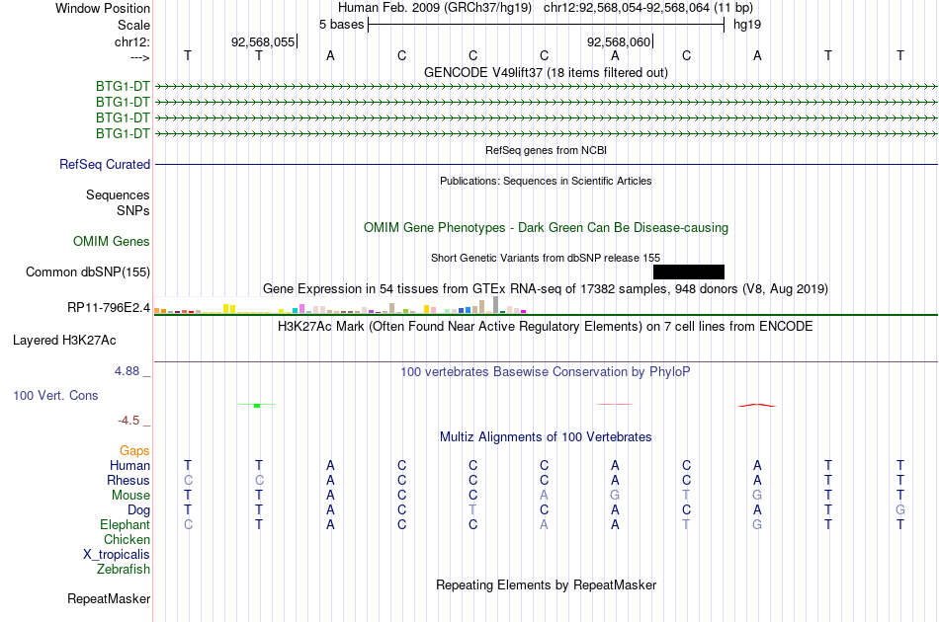Open the 'Gene Expression in 54 tissues' title
939x622 pixels.
click(546, 289)
